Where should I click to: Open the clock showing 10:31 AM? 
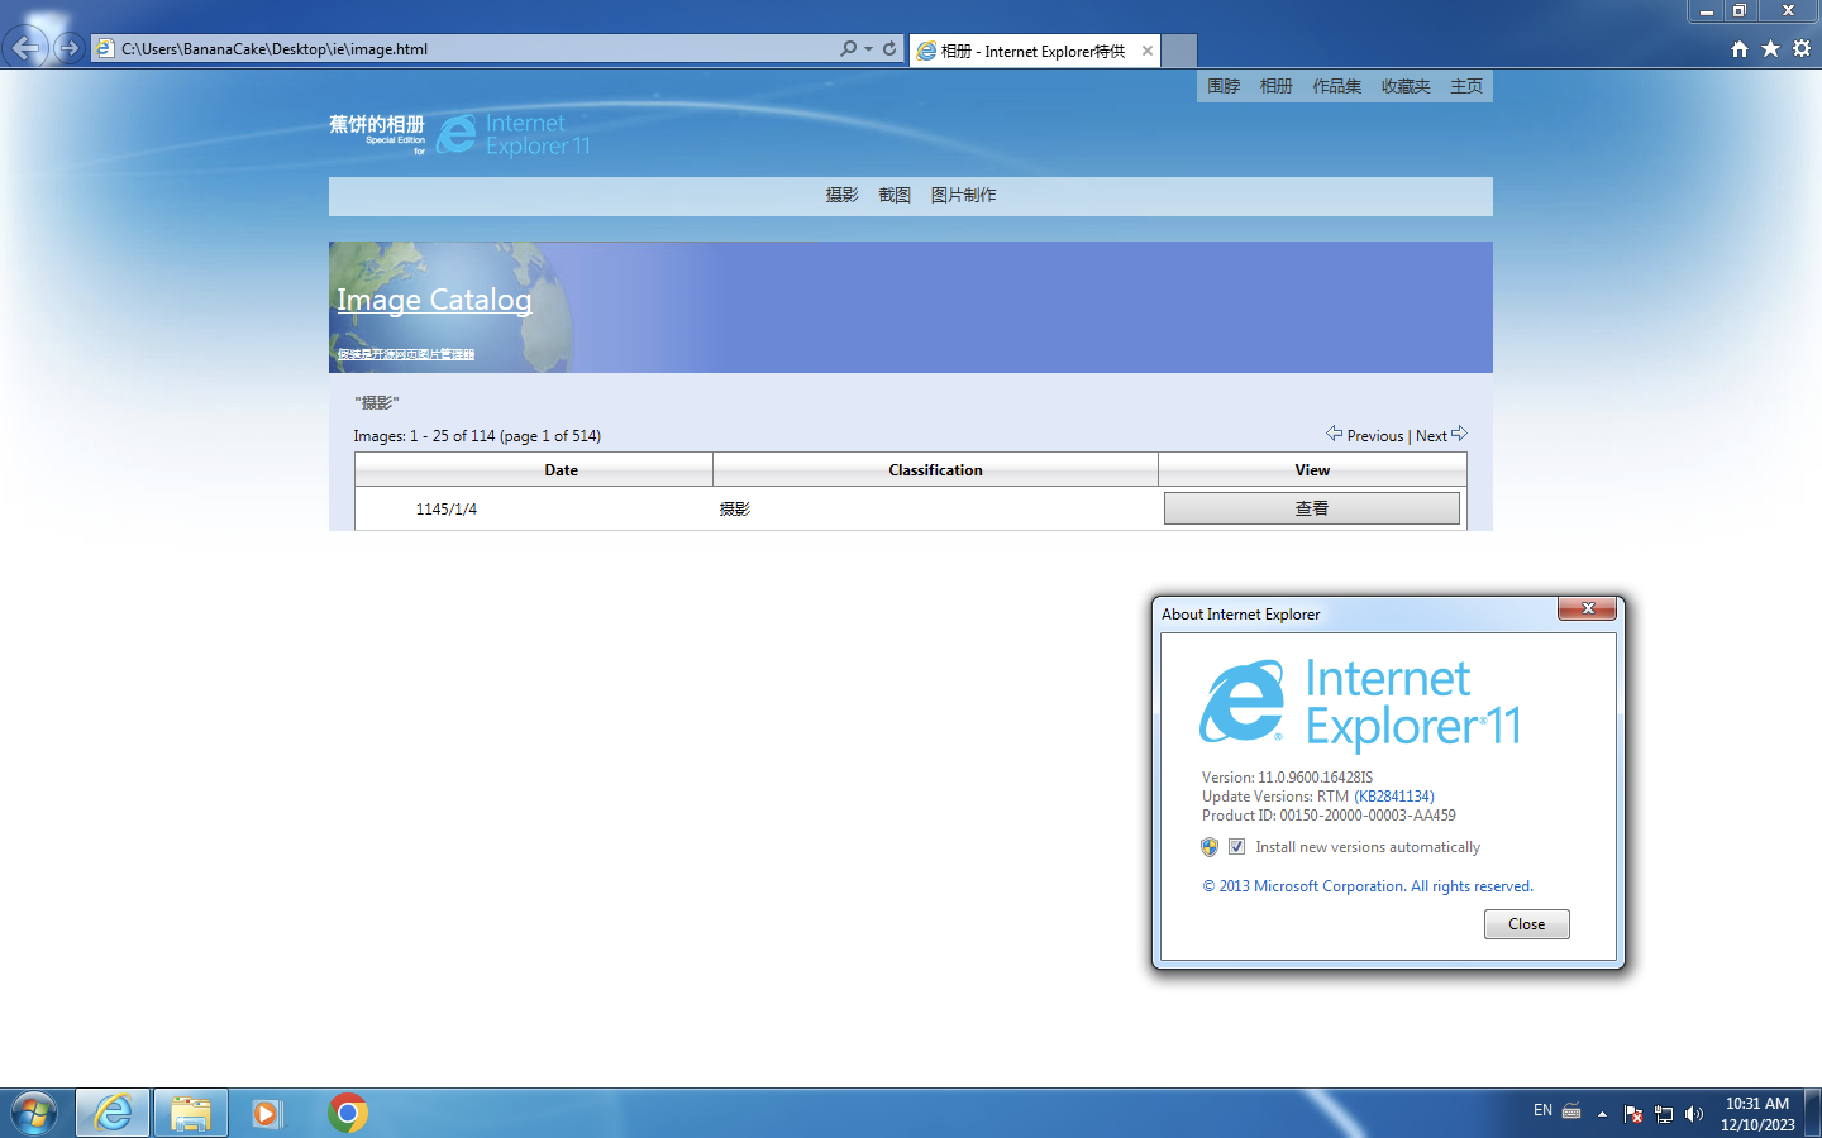coord(1757,1114)
